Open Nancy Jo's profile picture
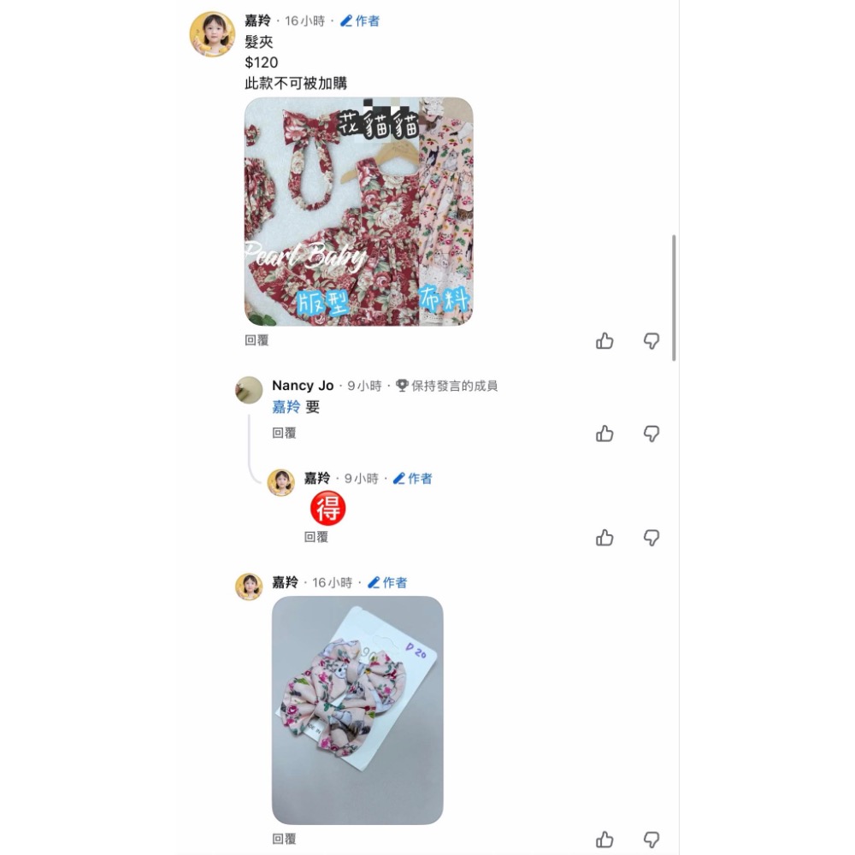Viewport: 855px width, 855px height. (249, 390)
